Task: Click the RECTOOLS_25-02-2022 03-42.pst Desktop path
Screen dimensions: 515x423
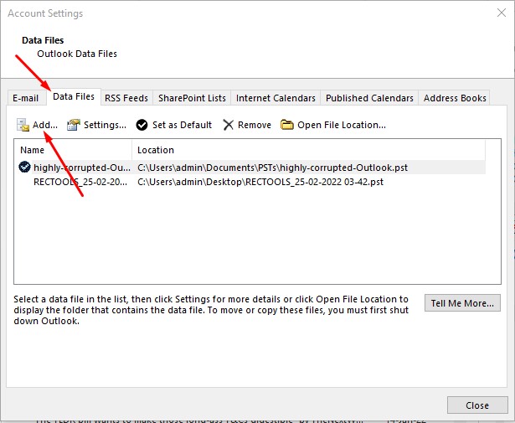Action: (260, 182)
